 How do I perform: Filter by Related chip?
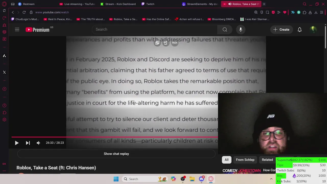point(267,160)
